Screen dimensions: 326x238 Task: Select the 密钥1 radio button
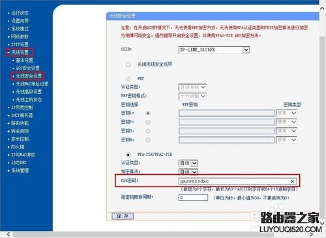pyautogui.click(x=148, y=113)
